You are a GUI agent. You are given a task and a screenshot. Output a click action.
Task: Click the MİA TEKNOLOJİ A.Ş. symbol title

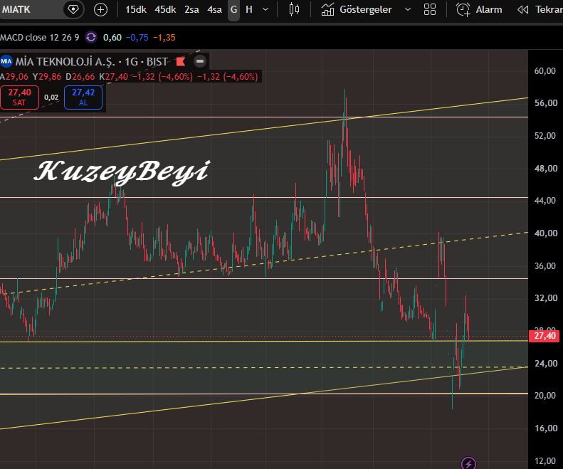click(65, 62)
